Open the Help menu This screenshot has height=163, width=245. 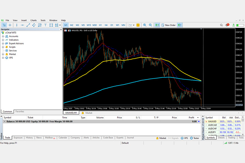point(63,20)
